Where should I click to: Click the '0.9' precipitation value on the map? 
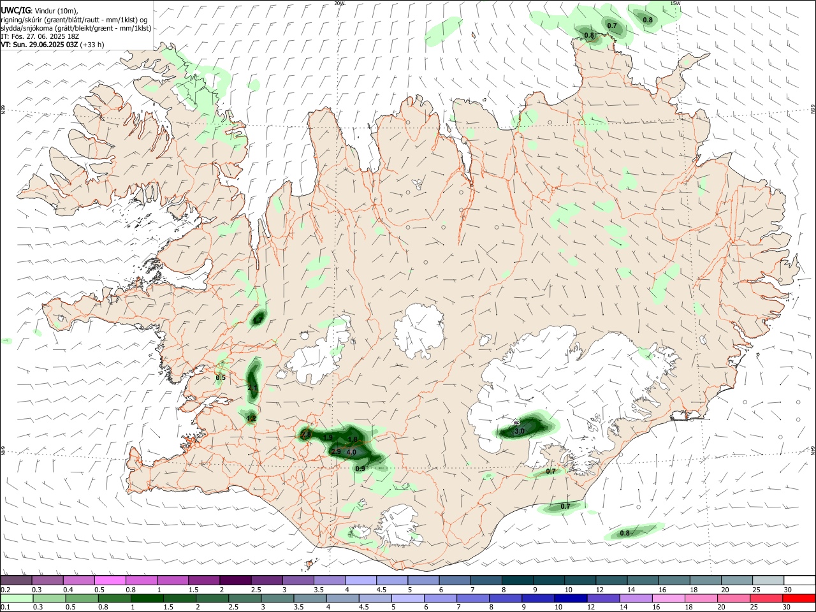pos(360,469)
